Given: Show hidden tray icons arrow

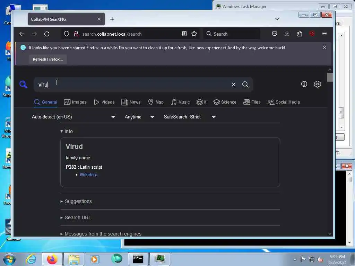Looking at the screenshot, I should point(295,259).
